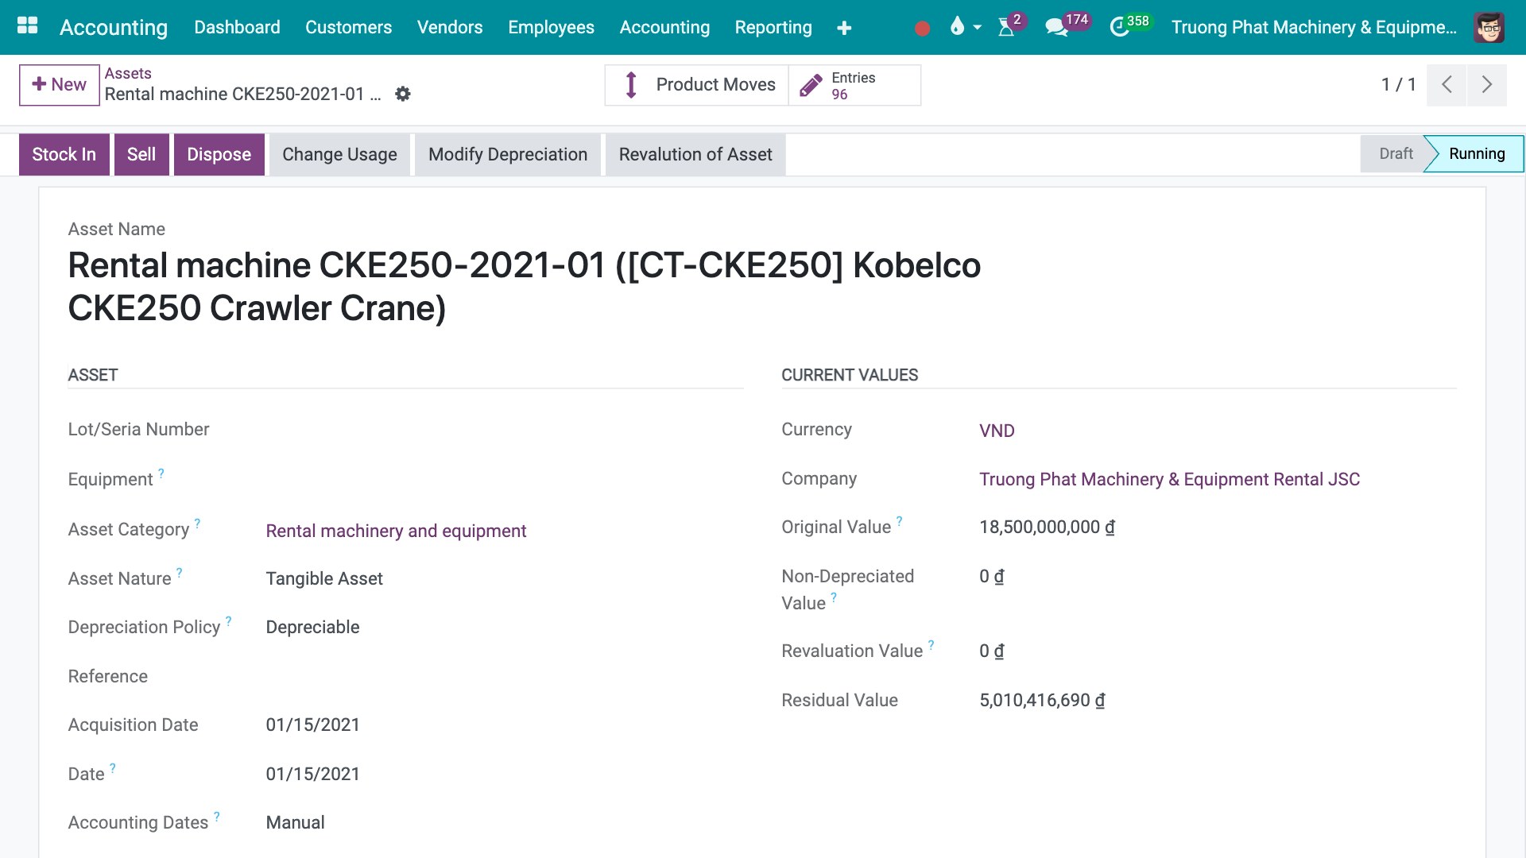Open the Reporting menu
Viewport: 1526px width, 858px height.
click(773, 27)
